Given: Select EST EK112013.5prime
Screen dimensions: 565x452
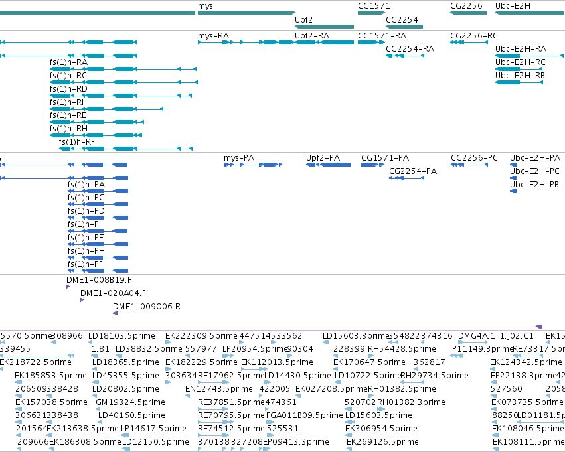Looking at the screenshot, I should coord(254,369).
